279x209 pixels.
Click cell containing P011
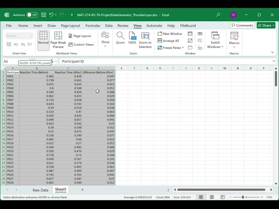(x=13, y=116)
